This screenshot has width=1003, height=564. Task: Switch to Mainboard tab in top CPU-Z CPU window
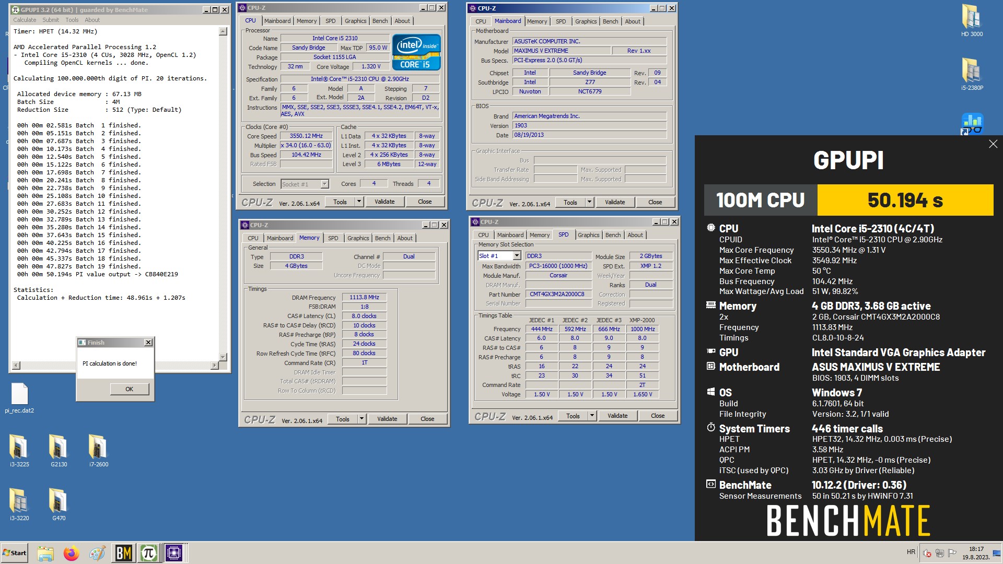coord(277,21)
